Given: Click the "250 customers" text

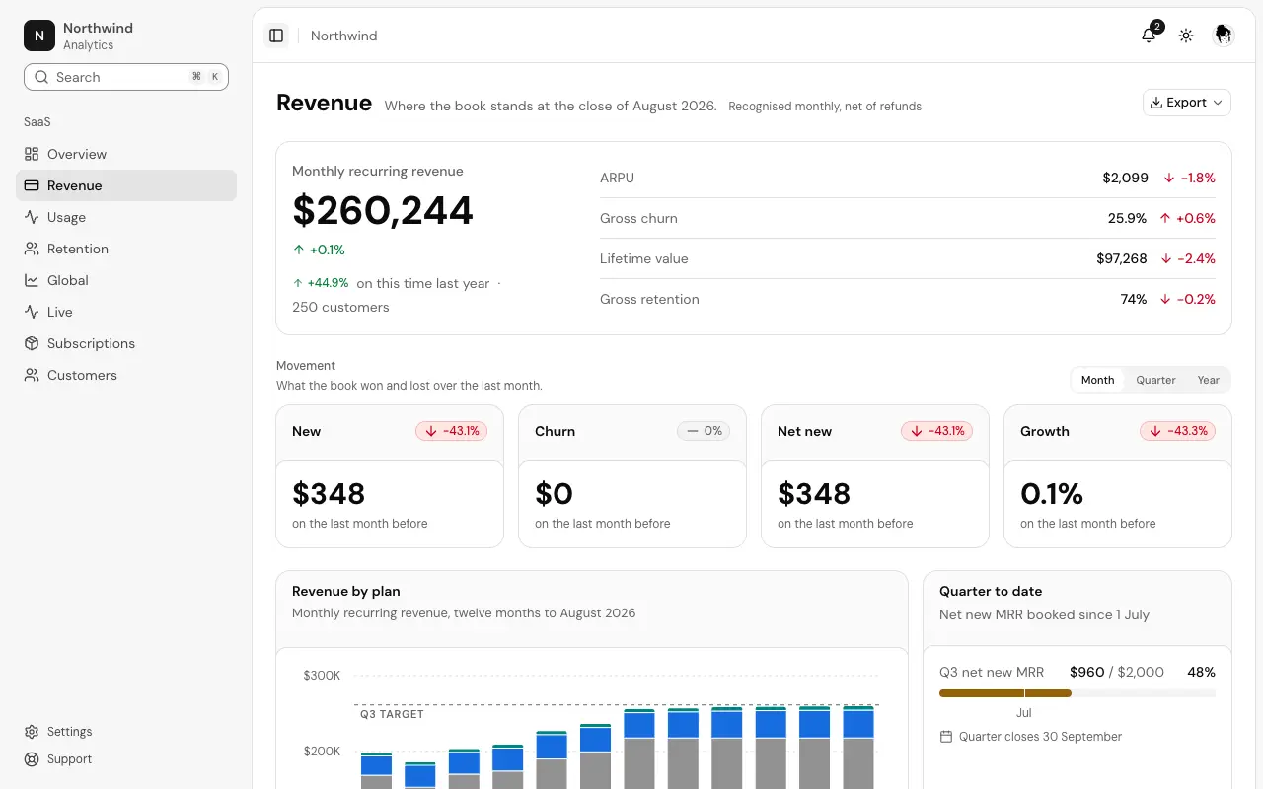Looking at the screenshot, I should [340, 307].
